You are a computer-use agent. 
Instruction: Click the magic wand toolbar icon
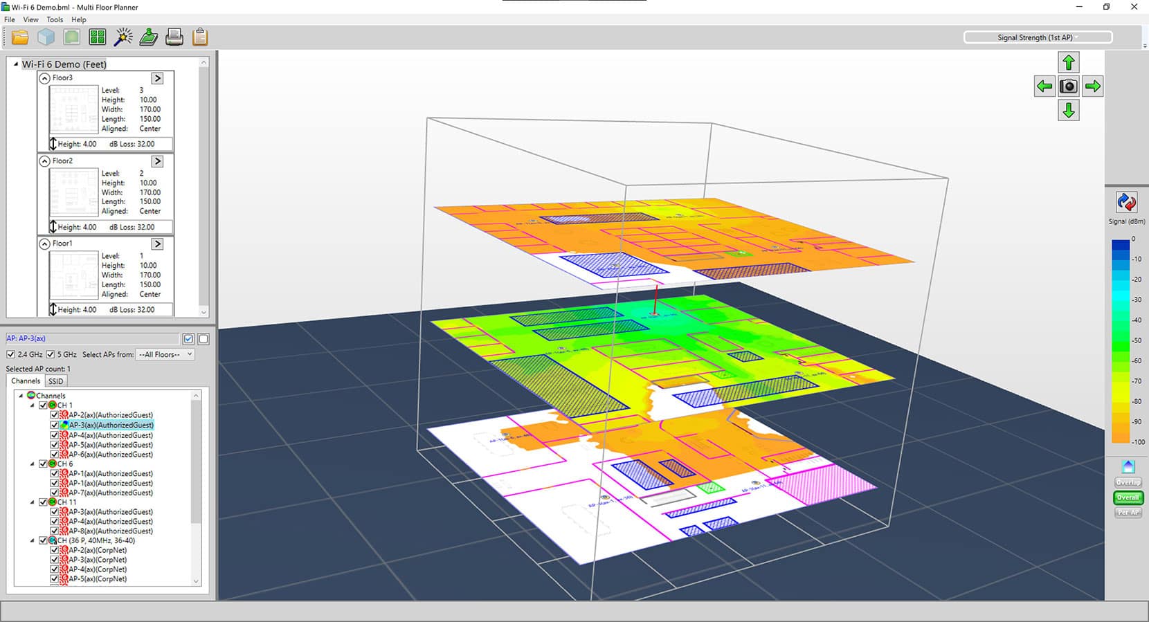coord(123,37)
